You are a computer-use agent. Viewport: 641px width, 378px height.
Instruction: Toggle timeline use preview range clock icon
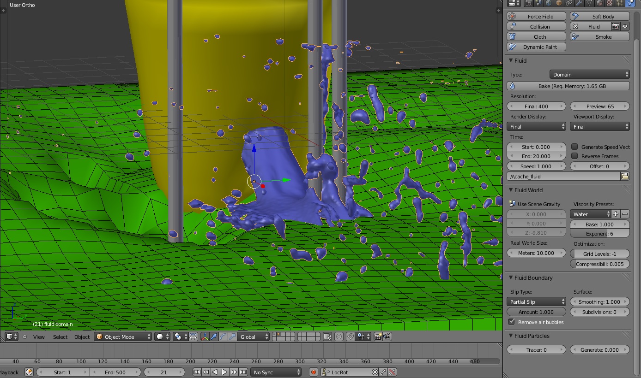tap(29, 372)
